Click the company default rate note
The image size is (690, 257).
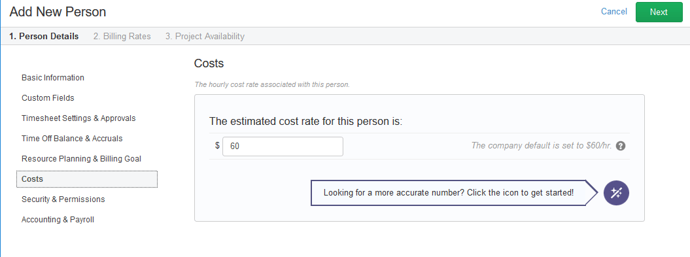pyautogui.click(x=542, y=146)
